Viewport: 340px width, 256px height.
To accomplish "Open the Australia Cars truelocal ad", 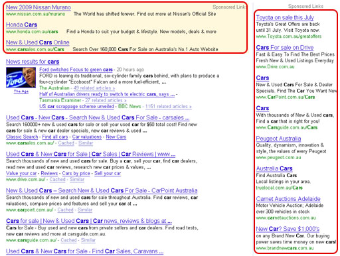I will tap(274, 168).
